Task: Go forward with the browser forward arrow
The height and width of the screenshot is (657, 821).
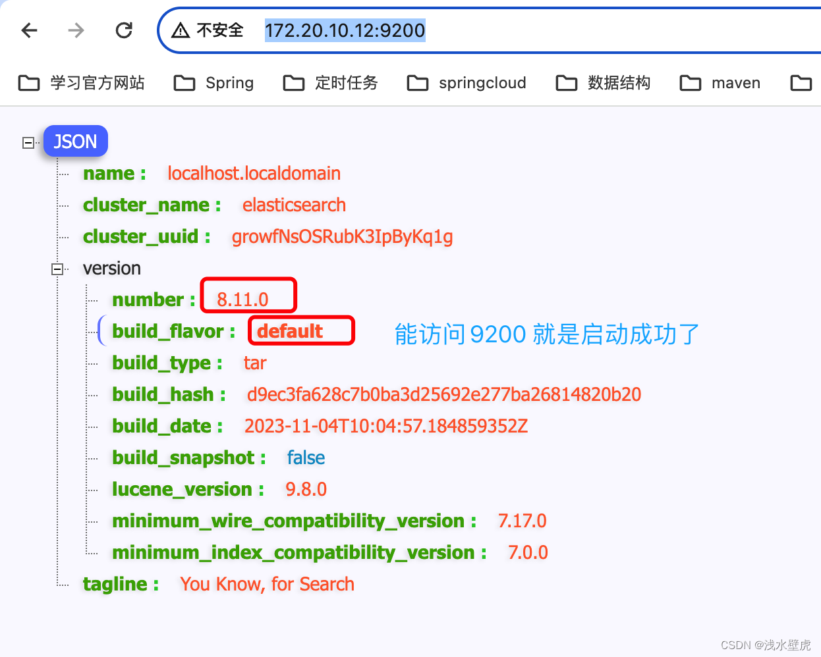Action: (x=76, y=30)
